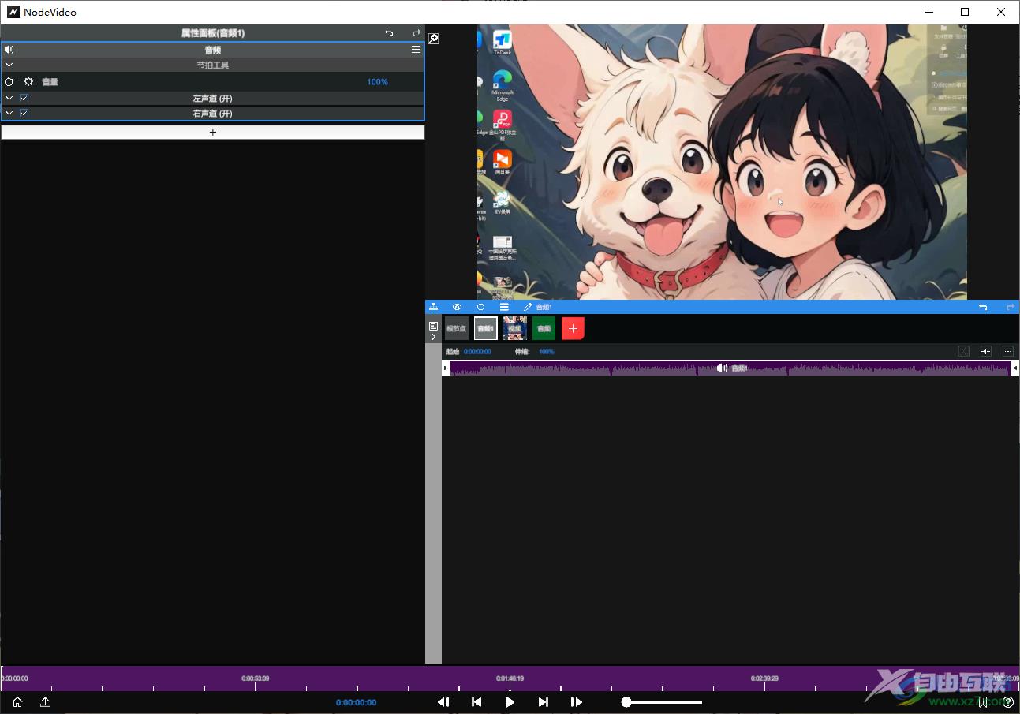The image size is (1020, 714).
Task: Open the layer list menu icon in the blue bar
Action: [504, 307]
